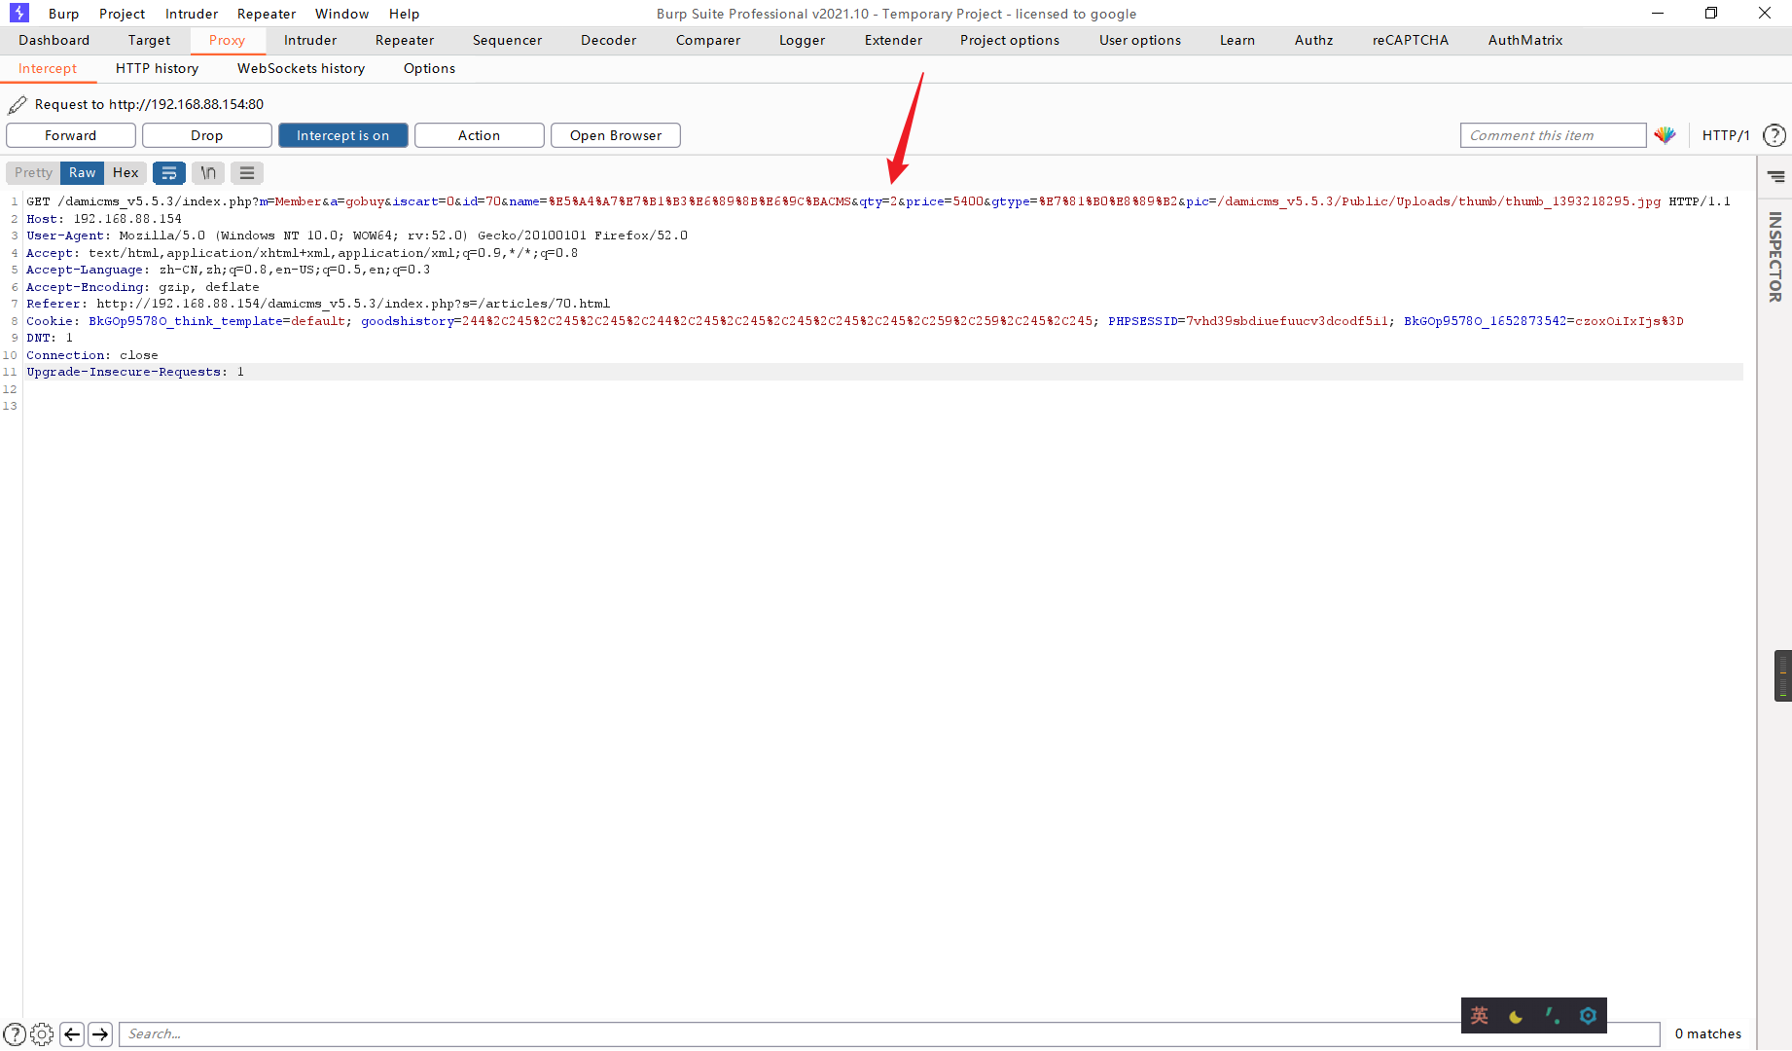Viewport: 1792px width, 1051px height.
Task: Expand the INSPECTOR side panel
Action: tap(1775, 257)
